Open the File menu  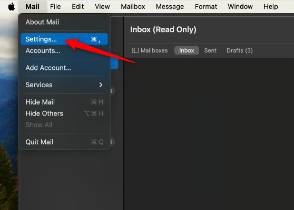pos(55,7)
